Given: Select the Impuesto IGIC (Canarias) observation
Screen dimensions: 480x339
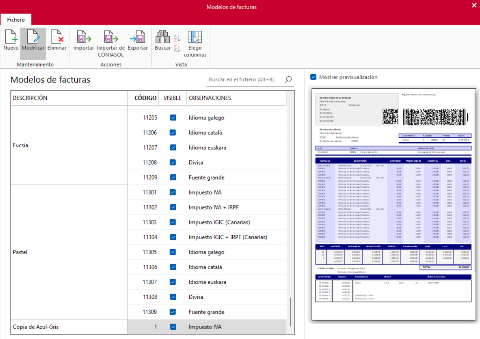Looking at the screenshot, I should pos(219,222).
